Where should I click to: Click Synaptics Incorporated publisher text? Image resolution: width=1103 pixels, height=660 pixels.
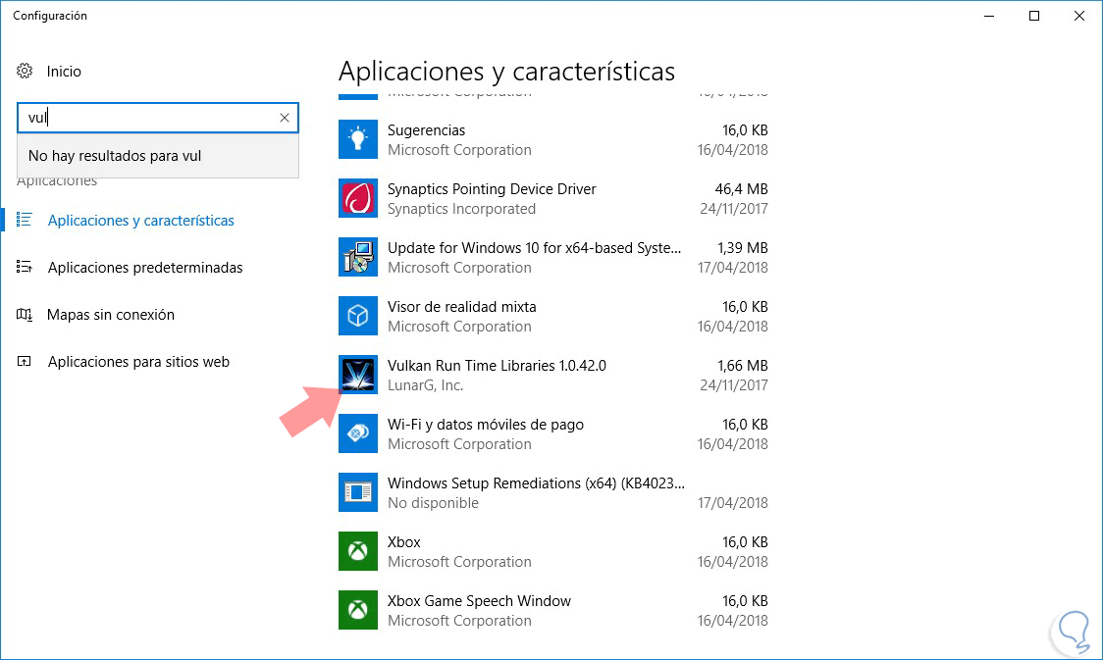click(x=461, y=209)
